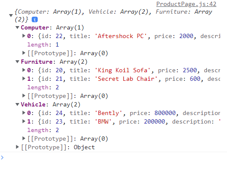
Task: Collapse the Furniture array
Action: tap(18, 62)
